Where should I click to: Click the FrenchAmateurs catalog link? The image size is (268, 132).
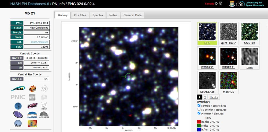pyautogui.click(x=39, y=42)
